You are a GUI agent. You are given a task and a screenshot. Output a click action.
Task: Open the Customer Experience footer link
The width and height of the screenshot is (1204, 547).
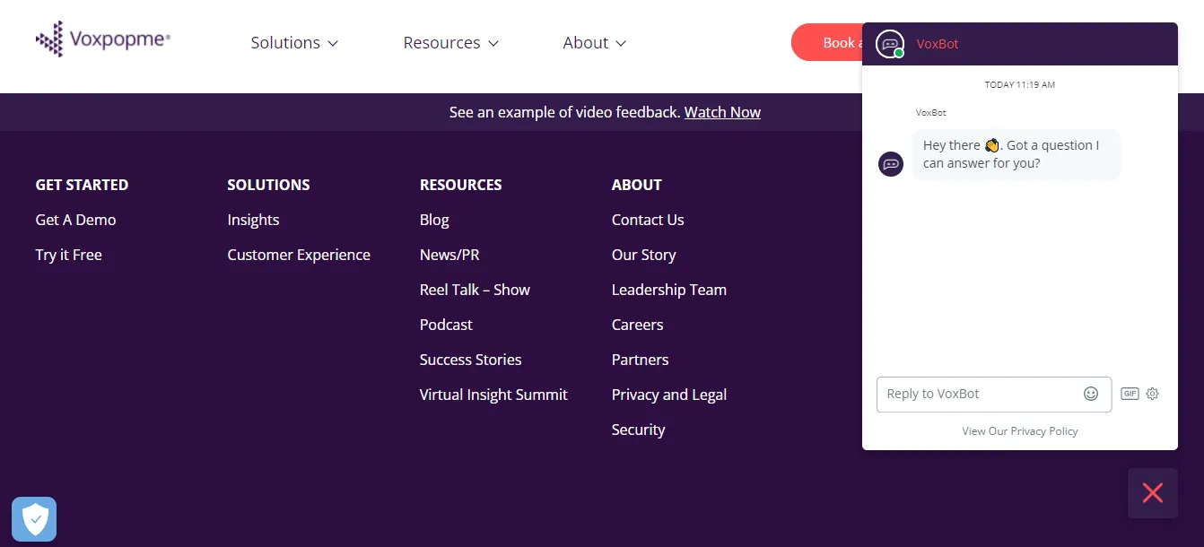(299, 255)
